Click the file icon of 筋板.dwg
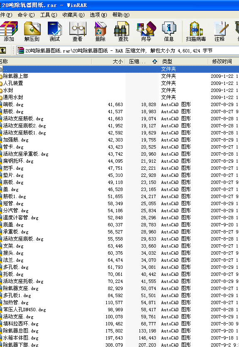This screenshot has height=347, width=239. (x=1, y=112)
